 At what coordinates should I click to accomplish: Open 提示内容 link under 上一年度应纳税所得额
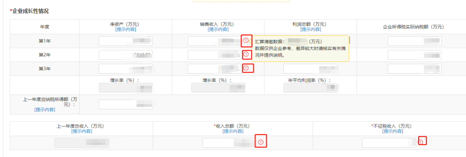(44, 110)
